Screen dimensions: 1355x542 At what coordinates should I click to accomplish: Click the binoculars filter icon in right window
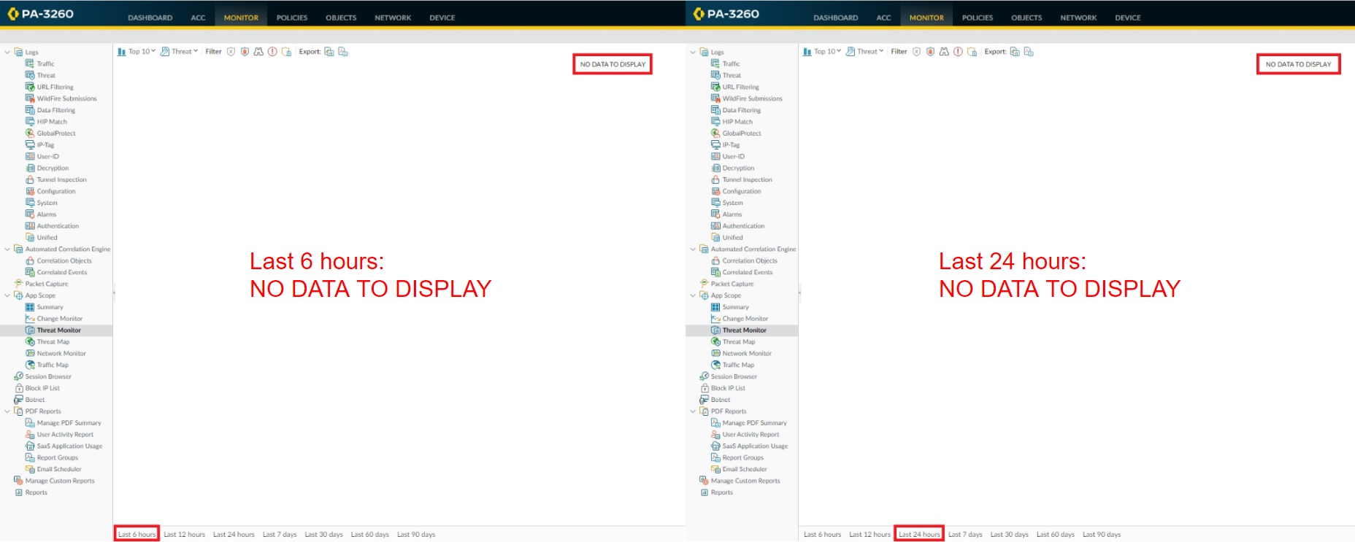pyautogui.click(x=944, y=52)
